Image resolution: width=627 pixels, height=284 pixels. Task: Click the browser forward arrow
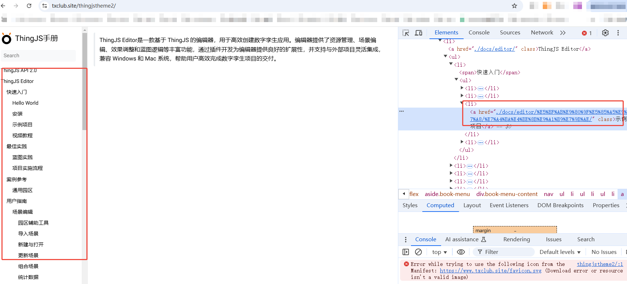(x=16, y=6)
